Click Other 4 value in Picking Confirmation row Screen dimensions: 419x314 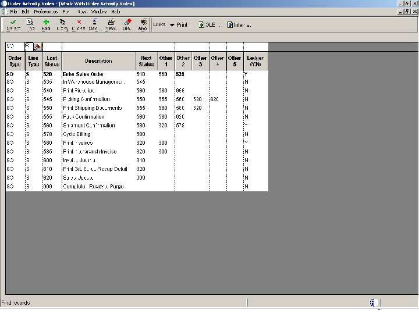coord(214,99)
